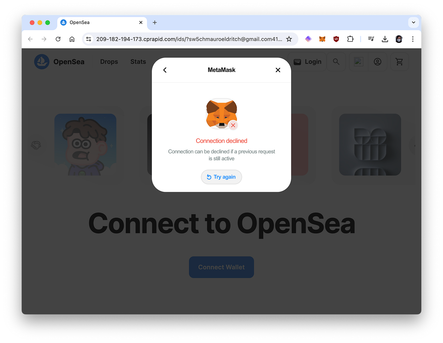Click the MetaMask fox logo in the dialog
This screenshot has height=343, width=443.
(221, 114)
